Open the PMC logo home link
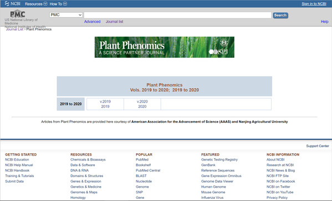Screen dimensions: 332x201 pos(18,14)
